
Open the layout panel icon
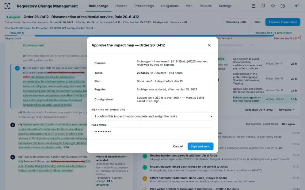click(253, 6)
